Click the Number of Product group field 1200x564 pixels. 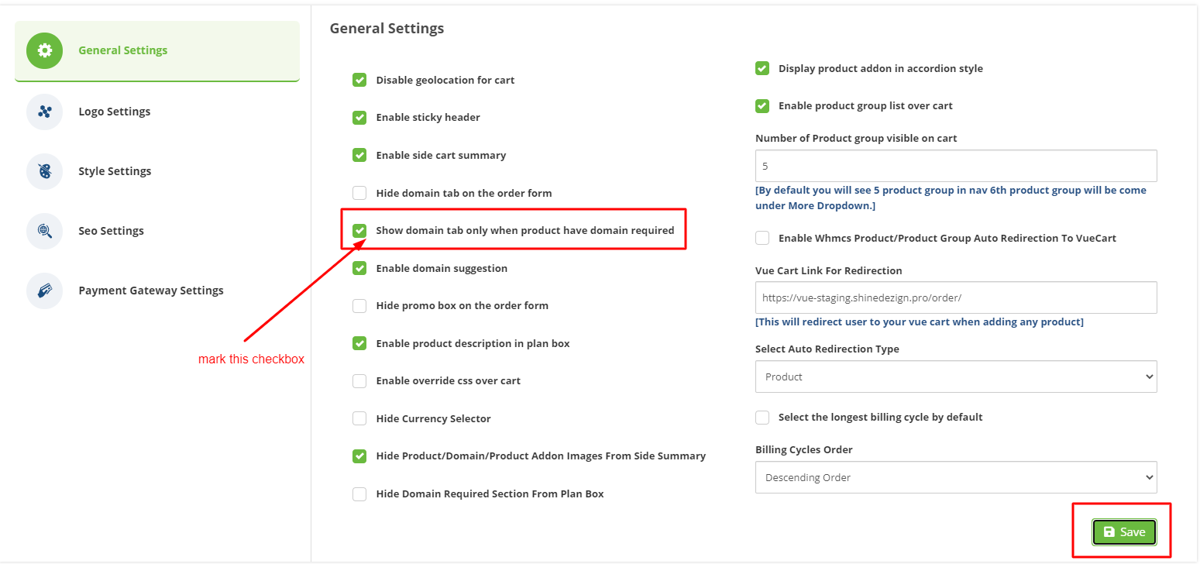click(956, 166)
